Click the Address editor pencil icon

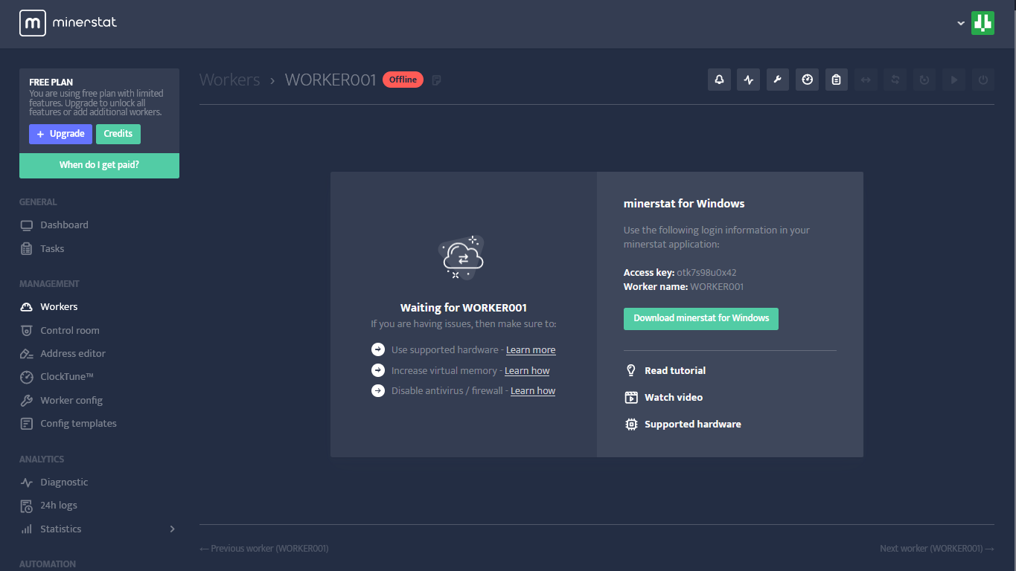pyautogui.click(x=27, y=354)
